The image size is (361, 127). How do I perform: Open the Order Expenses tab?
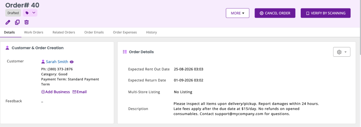click(x=125, y=32)
